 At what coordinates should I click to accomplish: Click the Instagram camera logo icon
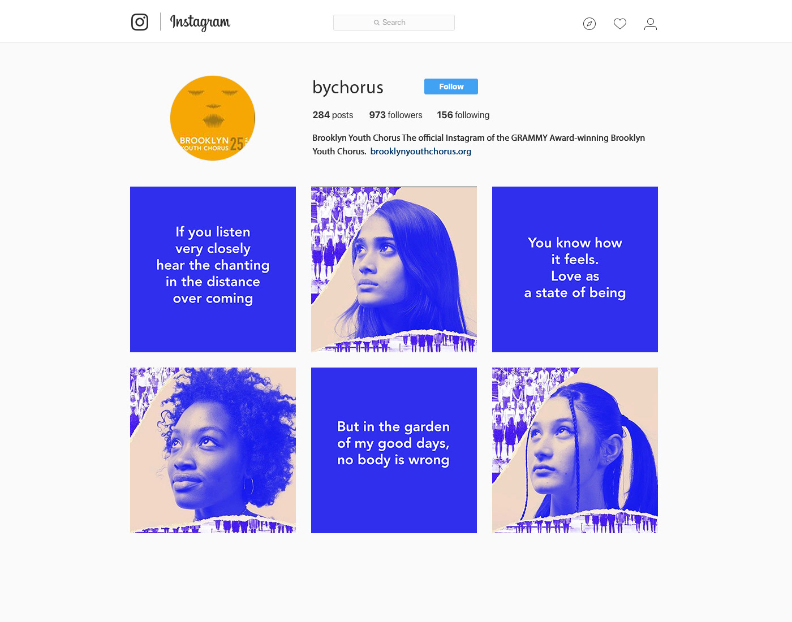click(140, 22)
